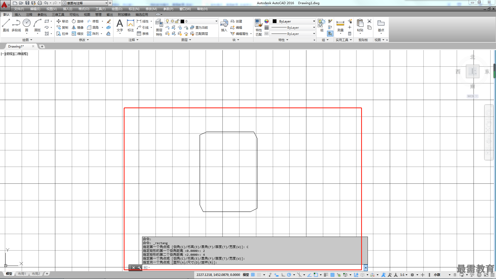Select the Line (直线) tool
The height and width of the screenshot is (279, 496).
(6, 25)
